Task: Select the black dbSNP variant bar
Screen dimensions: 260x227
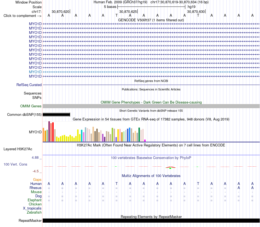Action: click(x=56, y=114)
